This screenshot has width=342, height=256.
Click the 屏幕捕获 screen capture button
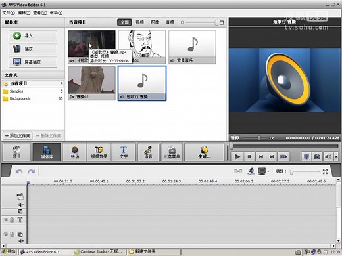tap(33, 62)
